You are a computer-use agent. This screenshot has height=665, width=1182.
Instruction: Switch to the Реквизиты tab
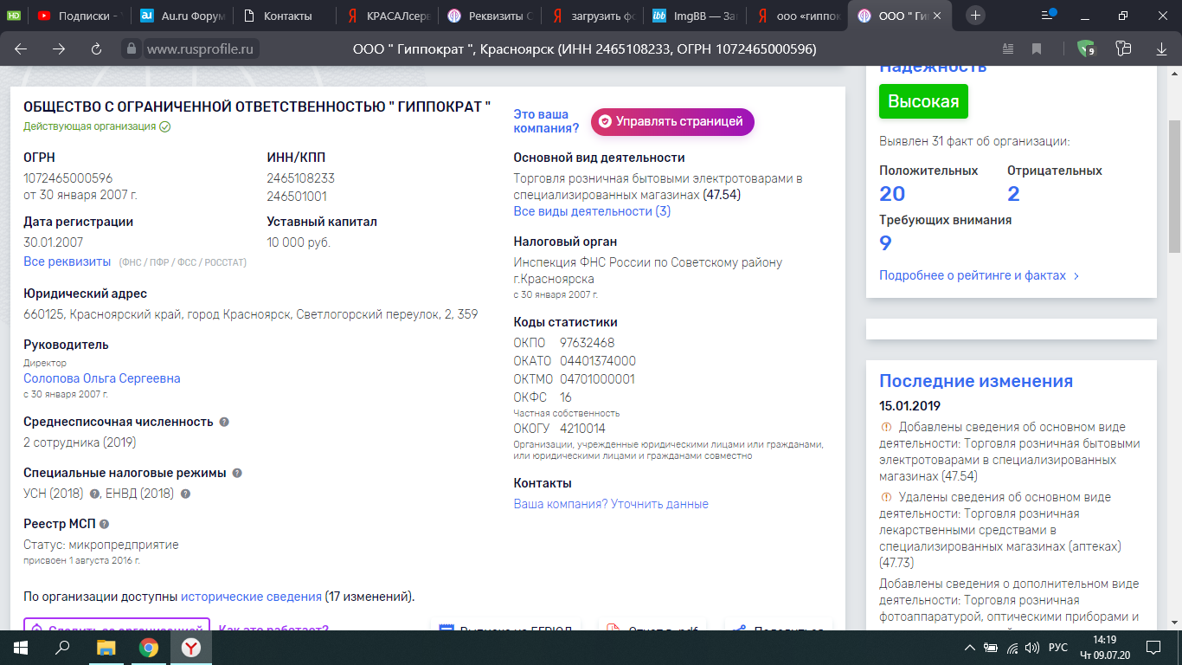tap(491, 15)
